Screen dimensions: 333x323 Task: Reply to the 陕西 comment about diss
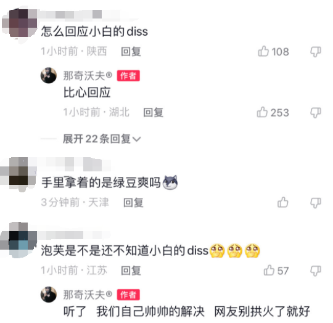tap(131, 52)
